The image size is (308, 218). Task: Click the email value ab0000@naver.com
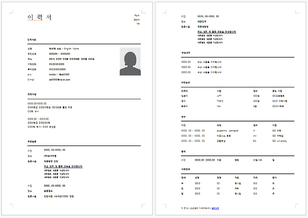click(59, 80)
